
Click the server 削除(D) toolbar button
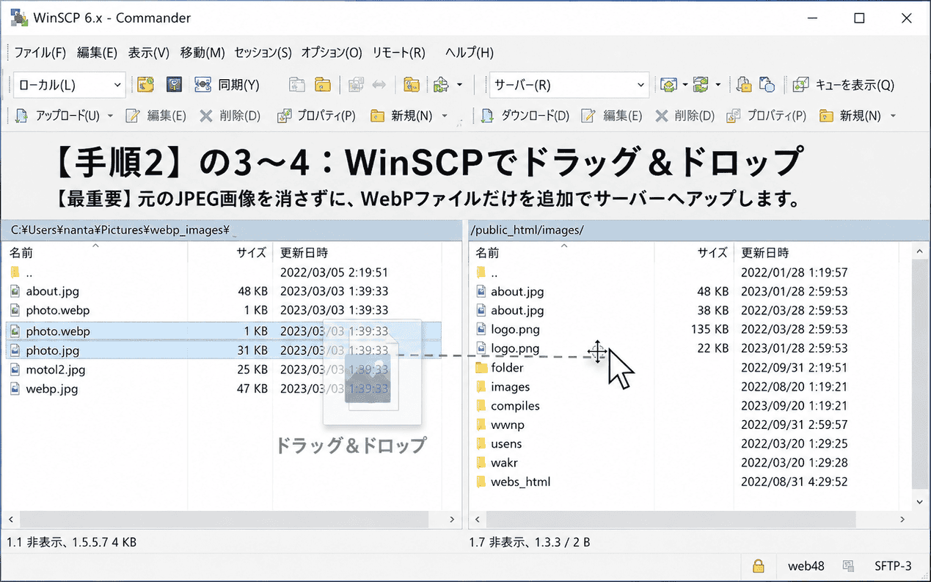click(x=684, y=116)
